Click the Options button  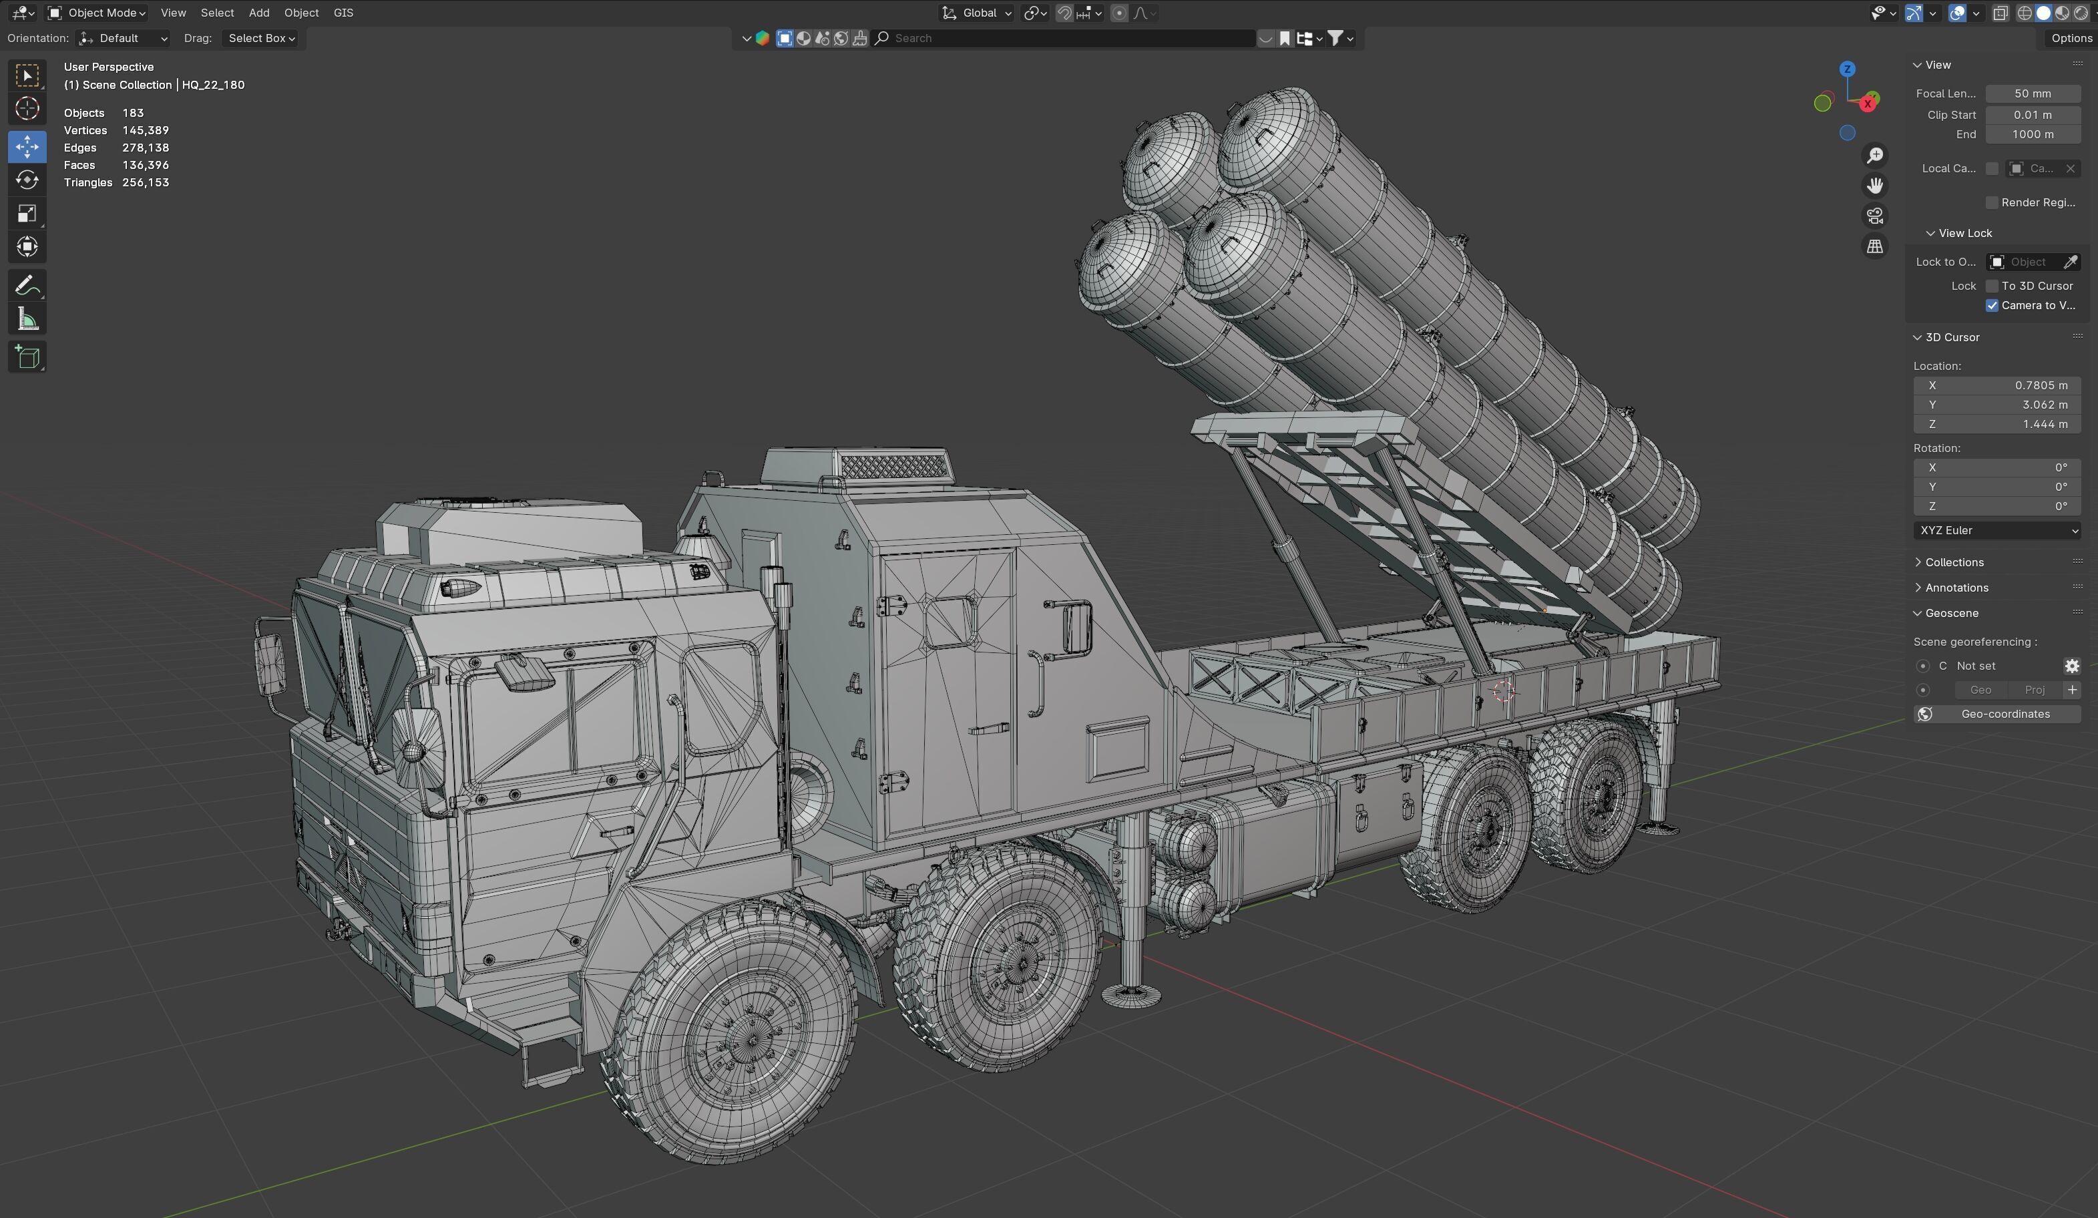2071,38
